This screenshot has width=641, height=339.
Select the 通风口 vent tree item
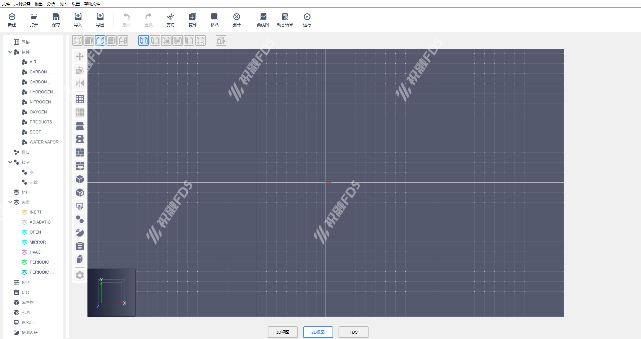coord(24,322)
